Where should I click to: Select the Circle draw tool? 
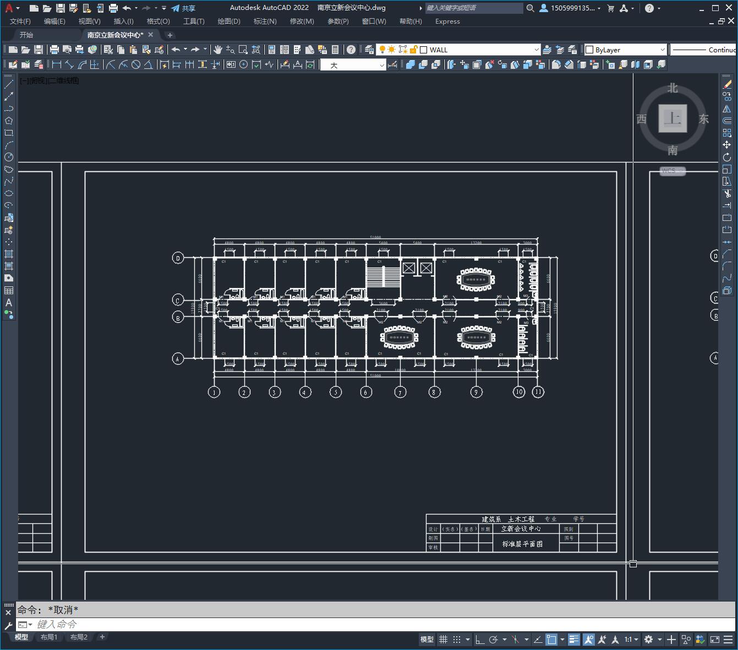[9, 157]
